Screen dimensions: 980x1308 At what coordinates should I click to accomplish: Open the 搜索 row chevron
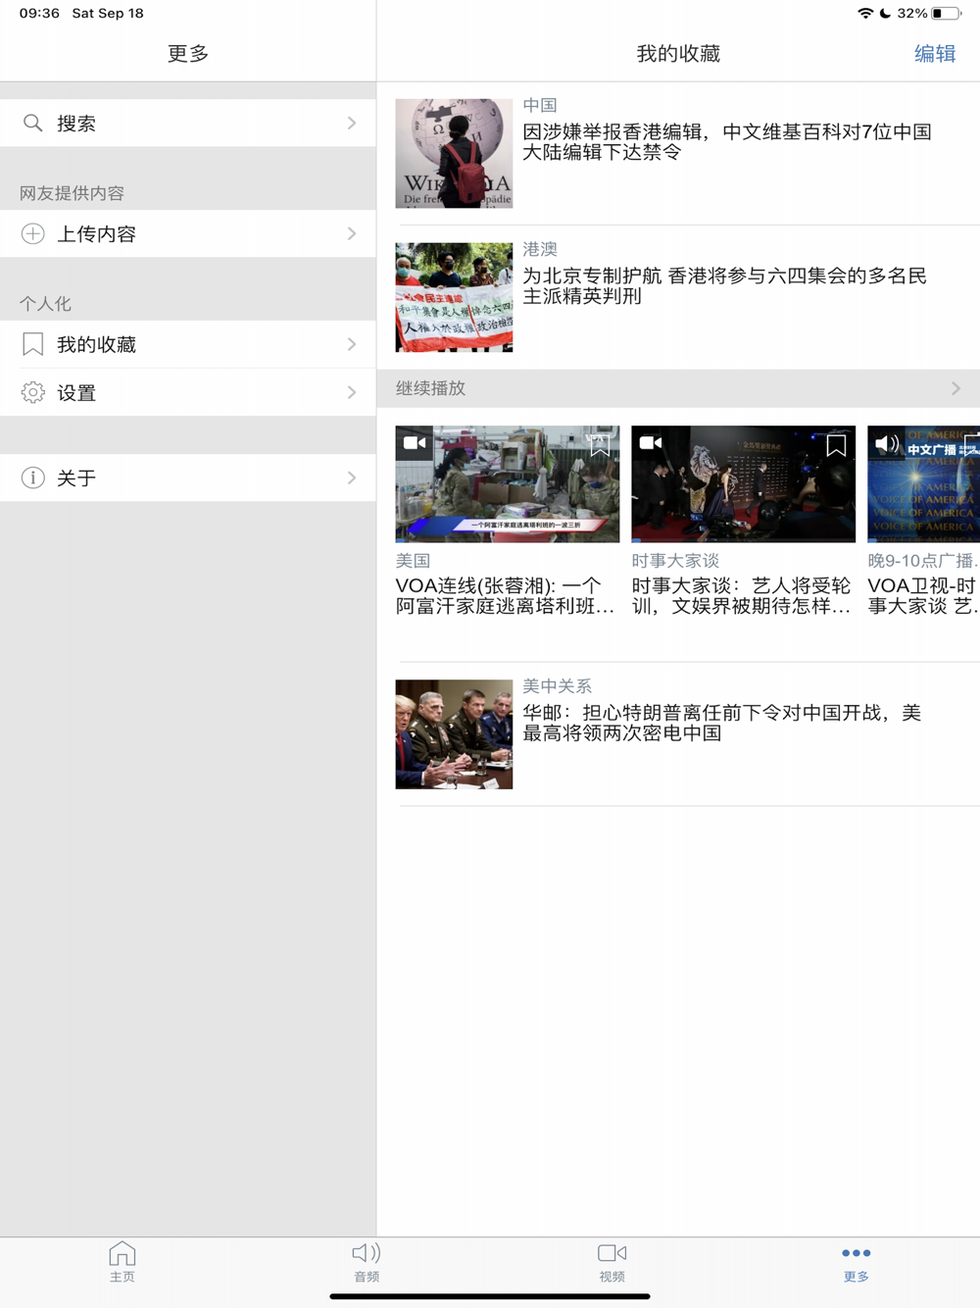click(352, 123)
